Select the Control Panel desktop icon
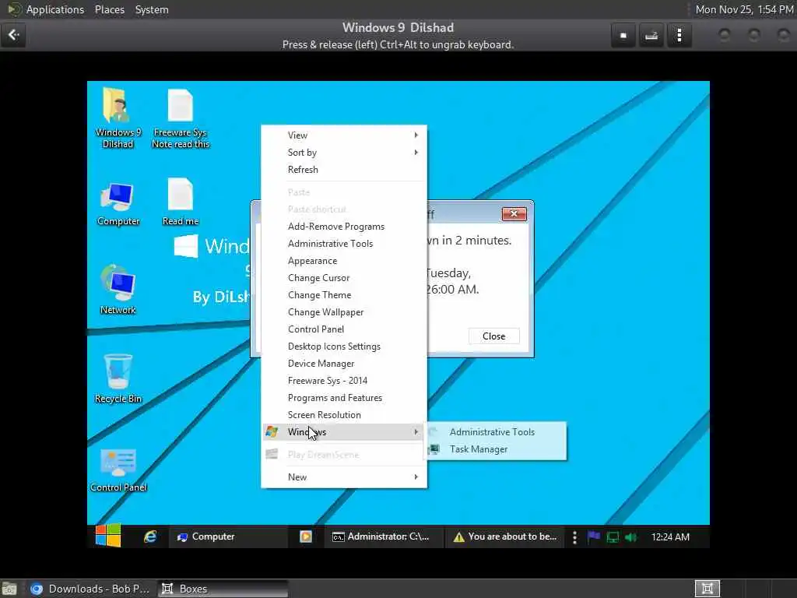The width and height of the screenshot is (797, 598). 118,470
